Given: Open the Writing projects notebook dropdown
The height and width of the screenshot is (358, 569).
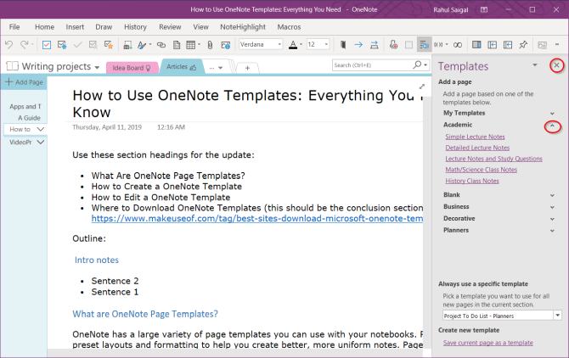Looking at the screenshot, I should [97, 67].
